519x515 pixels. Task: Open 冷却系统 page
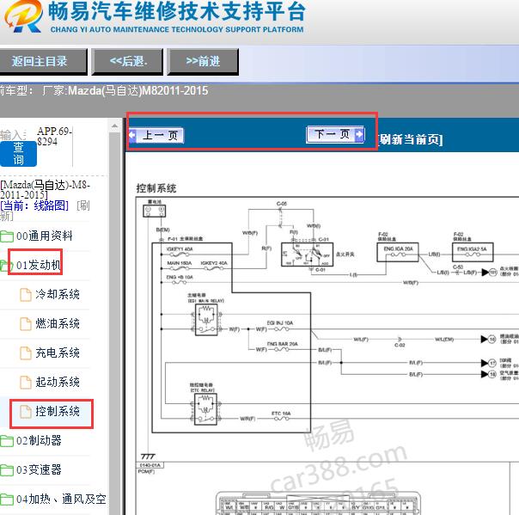click(x=58, y=294)
